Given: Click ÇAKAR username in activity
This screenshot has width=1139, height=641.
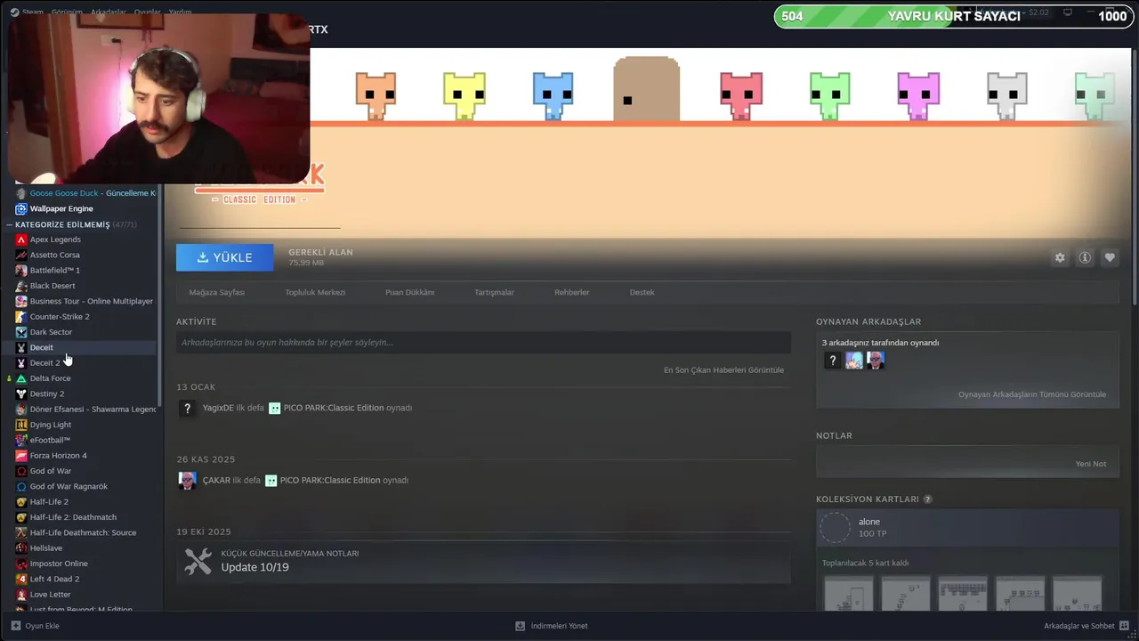Looking at the screenshot, I should 216,480.
